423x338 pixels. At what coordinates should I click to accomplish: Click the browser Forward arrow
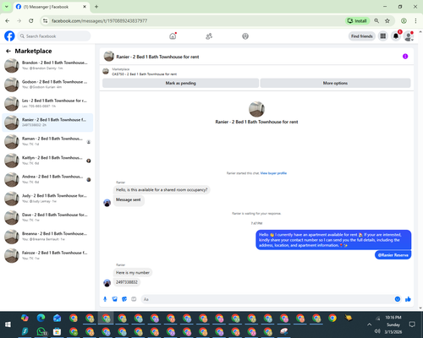19,20
